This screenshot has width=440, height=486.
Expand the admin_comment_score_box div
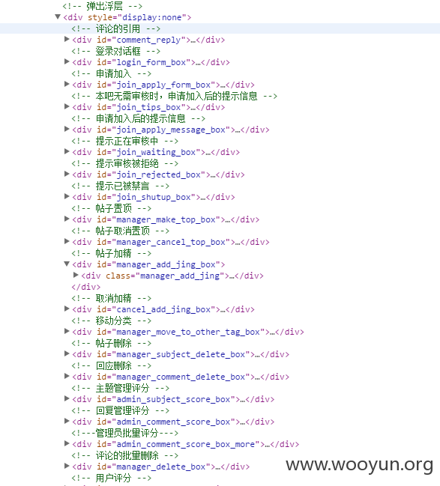[67, 421]
